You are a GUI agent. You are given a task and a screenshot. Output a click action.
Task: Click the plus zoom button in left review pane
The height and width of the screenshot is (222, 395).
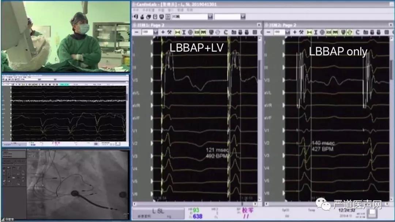163,33
